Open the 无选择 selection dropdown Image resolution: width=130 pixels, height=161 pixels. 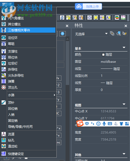tap(91, 34)
